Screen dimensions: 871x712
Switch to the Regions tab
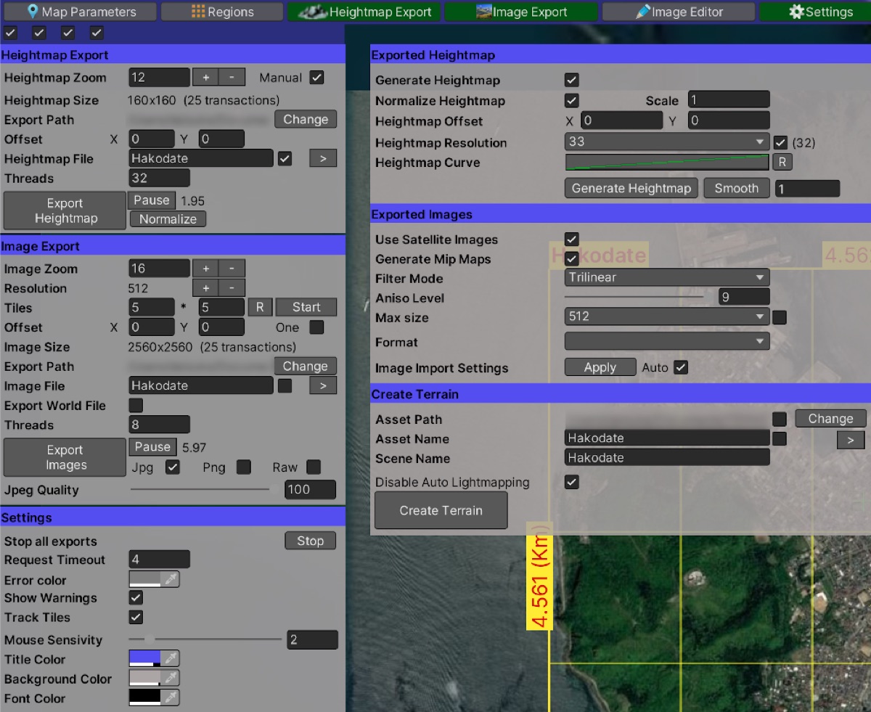(222, 12)
